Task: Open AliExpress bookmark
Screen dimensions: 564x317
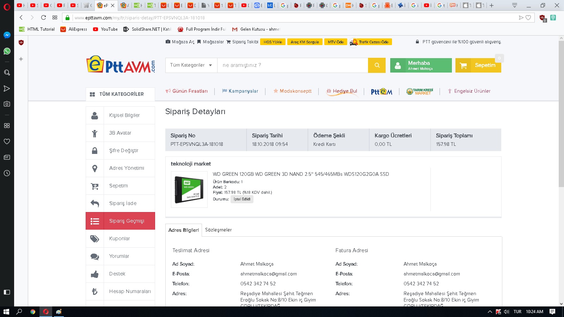Action: pyautogui.click(x=74, y=29)
